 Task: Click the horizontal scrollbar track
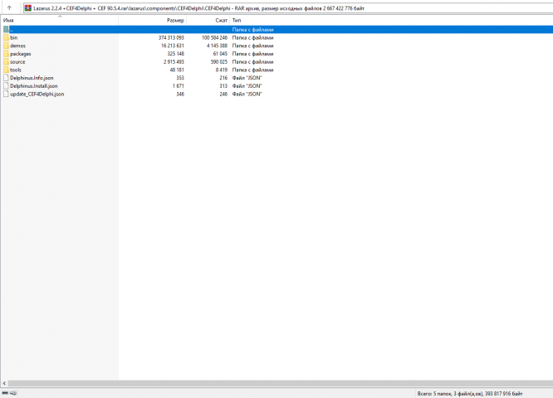tap(281, 383)
